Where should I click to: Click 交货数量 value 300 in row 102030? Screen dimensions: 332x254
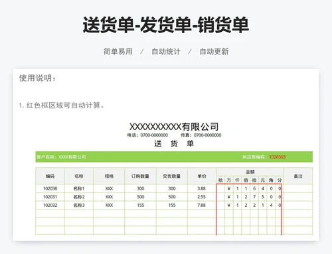172,188
